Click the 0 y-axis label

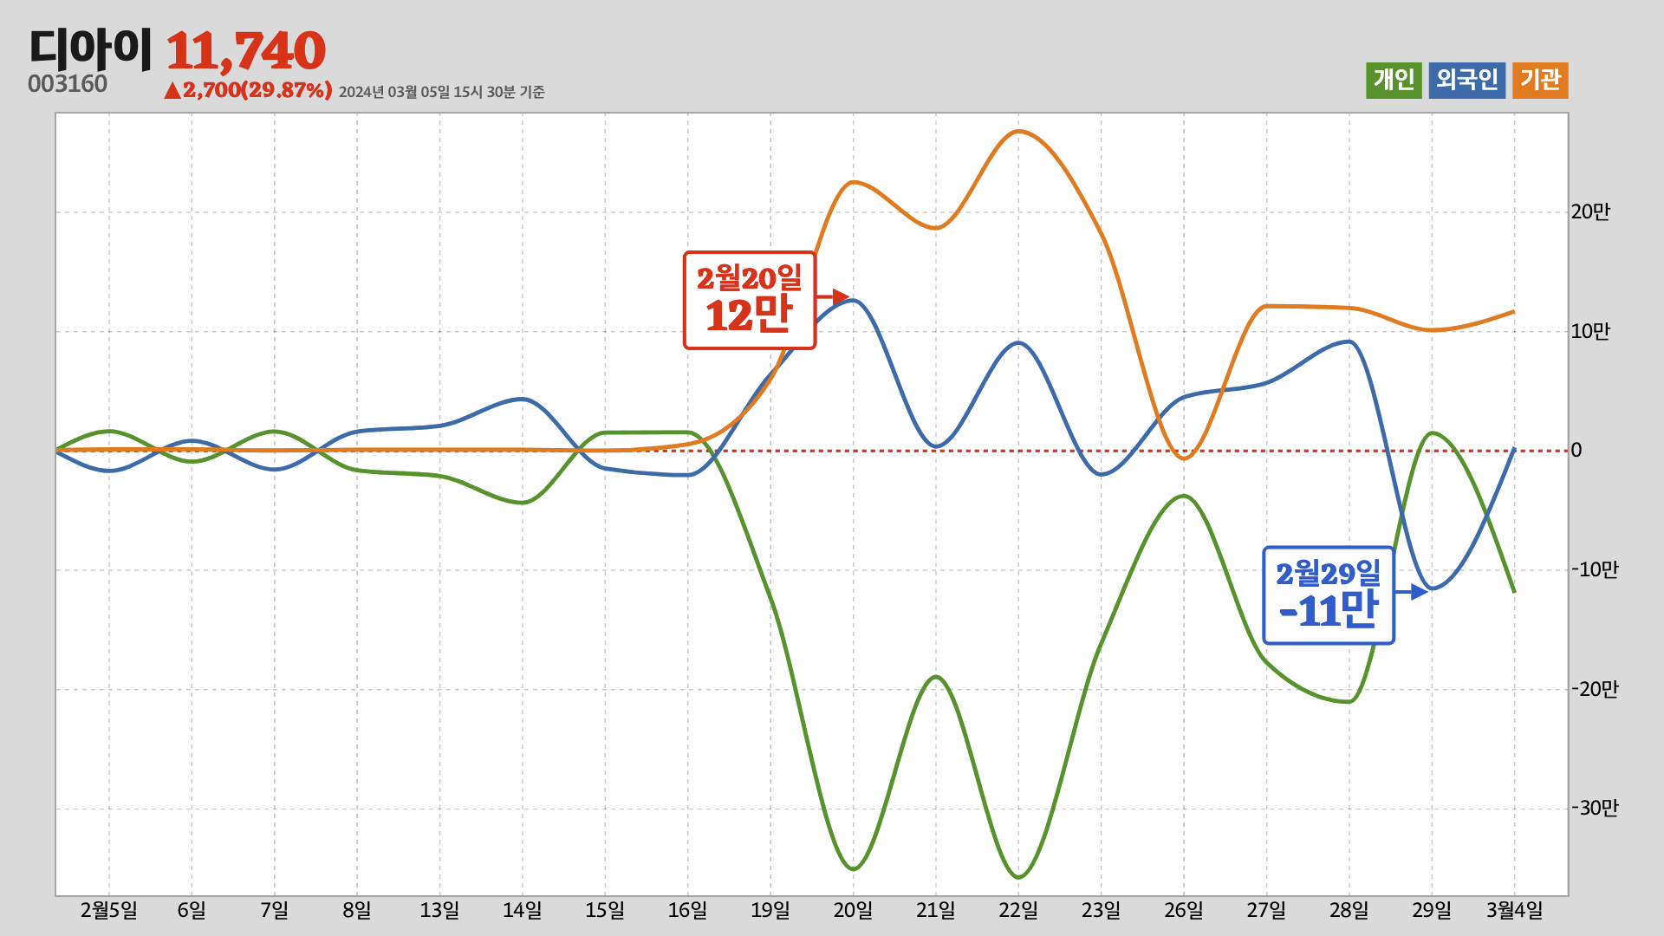[1576, 451]
